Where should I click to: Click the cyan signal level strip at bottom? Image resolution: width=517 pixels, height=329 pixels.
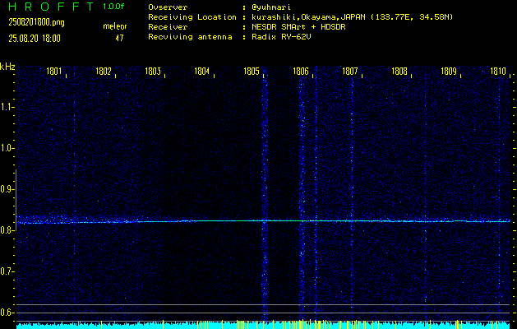263,325
